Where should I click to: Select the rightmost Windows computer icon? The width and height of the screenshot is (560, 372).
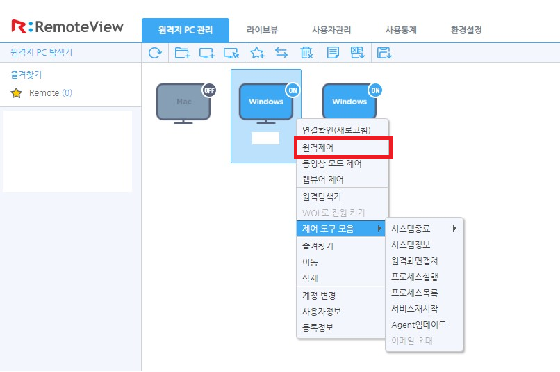[x=349, y=104]
